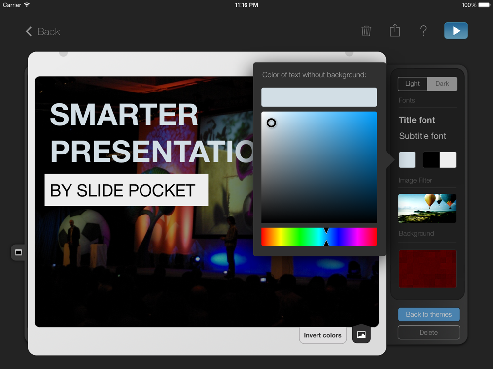Open the share export icon

(395, 31)
